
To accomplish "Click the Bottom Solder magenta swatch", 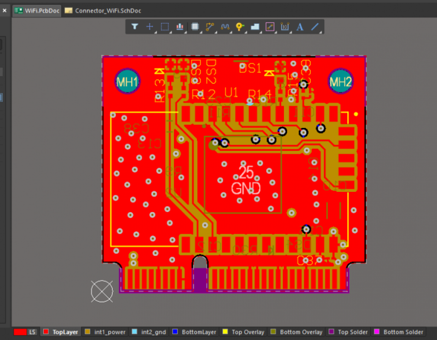I will tap(377, 332).
